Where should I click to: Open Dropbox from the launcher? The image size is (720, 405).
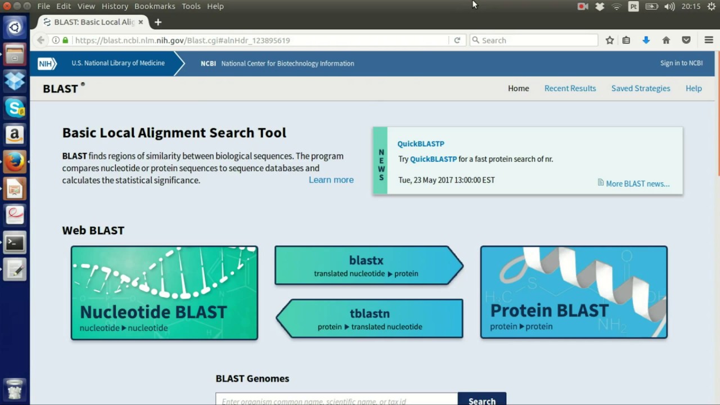(x=15, y=82)
